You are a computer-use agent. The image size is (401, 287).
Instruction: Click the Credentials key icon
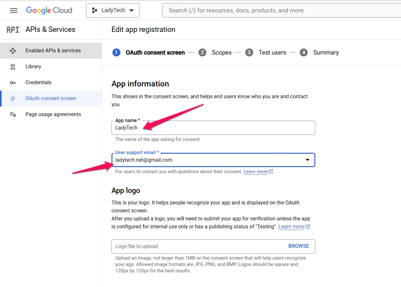pos(13,83)
